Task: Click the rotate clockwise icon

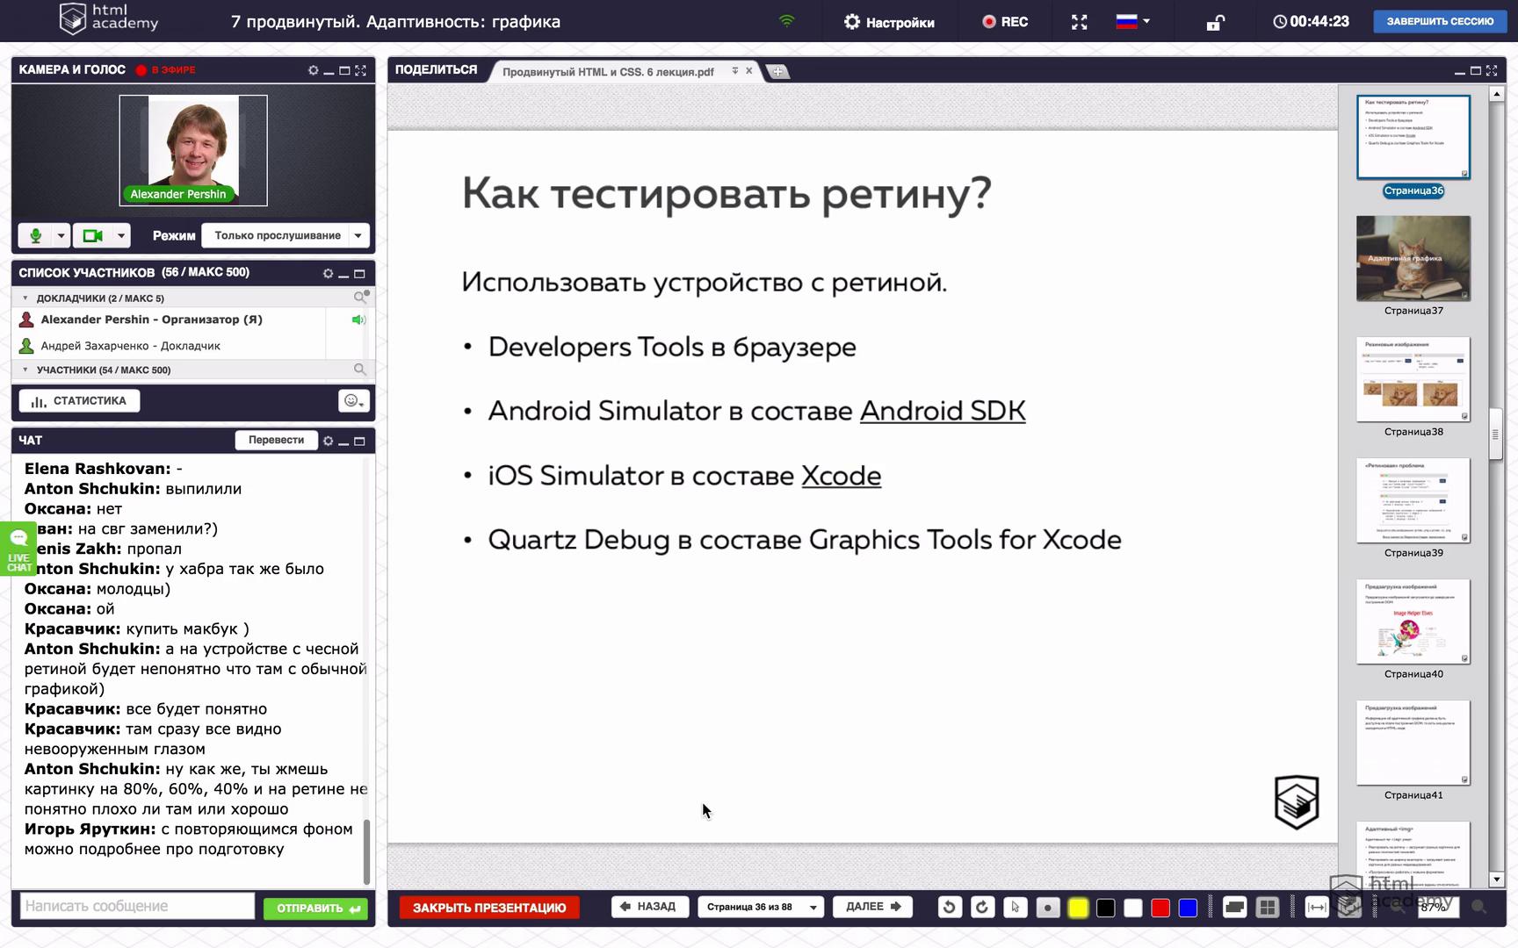Action: click(x=982, y=908)
